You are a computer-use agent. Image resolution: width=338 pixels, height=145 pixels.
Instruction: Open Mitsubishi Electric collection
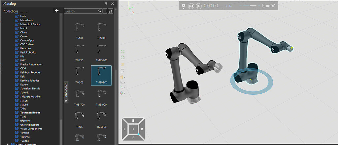click(x=30, y=24)
